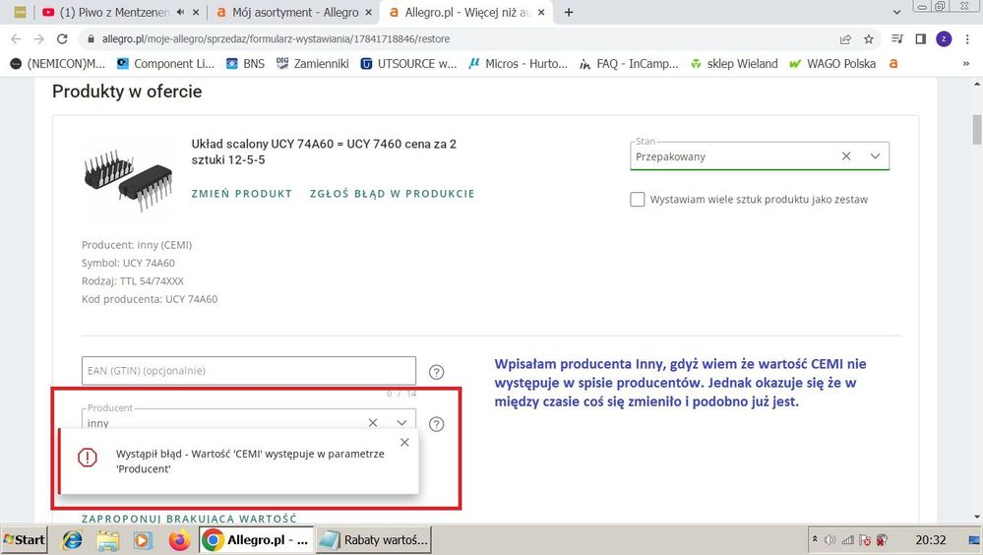Clear the Stan field with X icon
This screenshot has width=983, height=555.
click(x=846, y=156)
